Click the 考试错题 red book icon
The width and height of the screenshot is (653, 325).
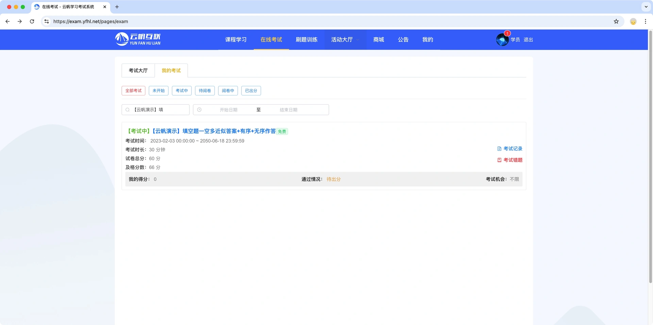coord(499,160)
